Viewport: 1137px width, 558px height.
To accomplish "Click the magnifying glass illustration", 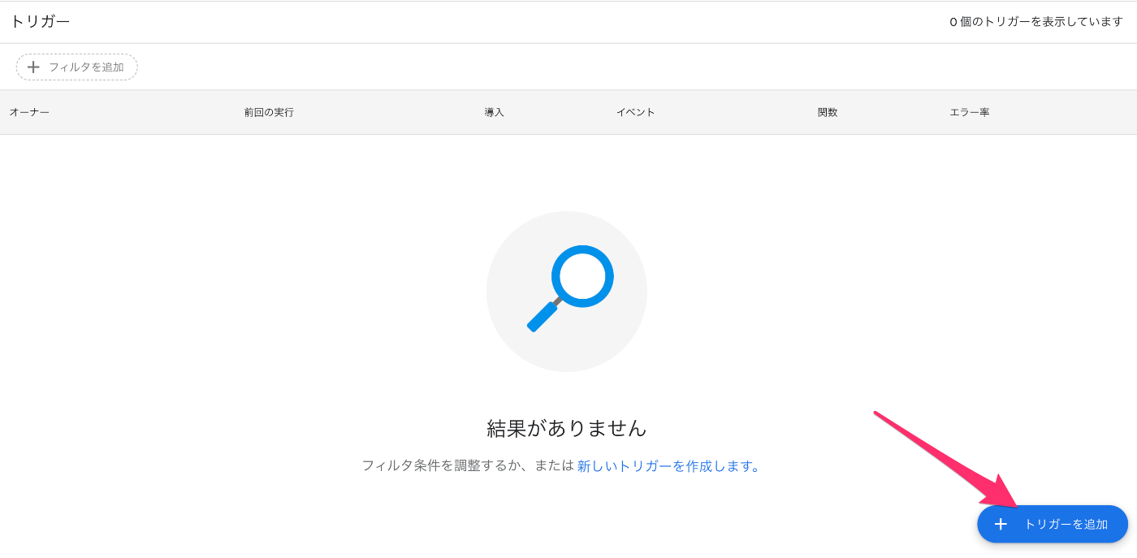I will pos(567,292).
